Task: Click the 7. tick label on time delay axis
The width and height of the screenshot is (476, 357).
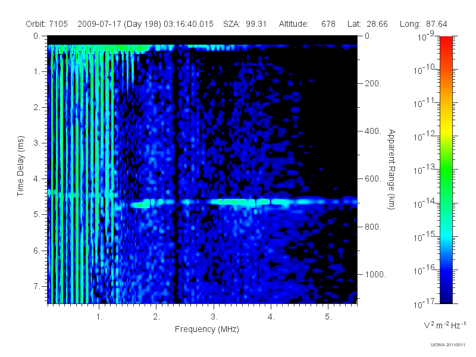Action: pyautogui.click(x=37, y=286)
